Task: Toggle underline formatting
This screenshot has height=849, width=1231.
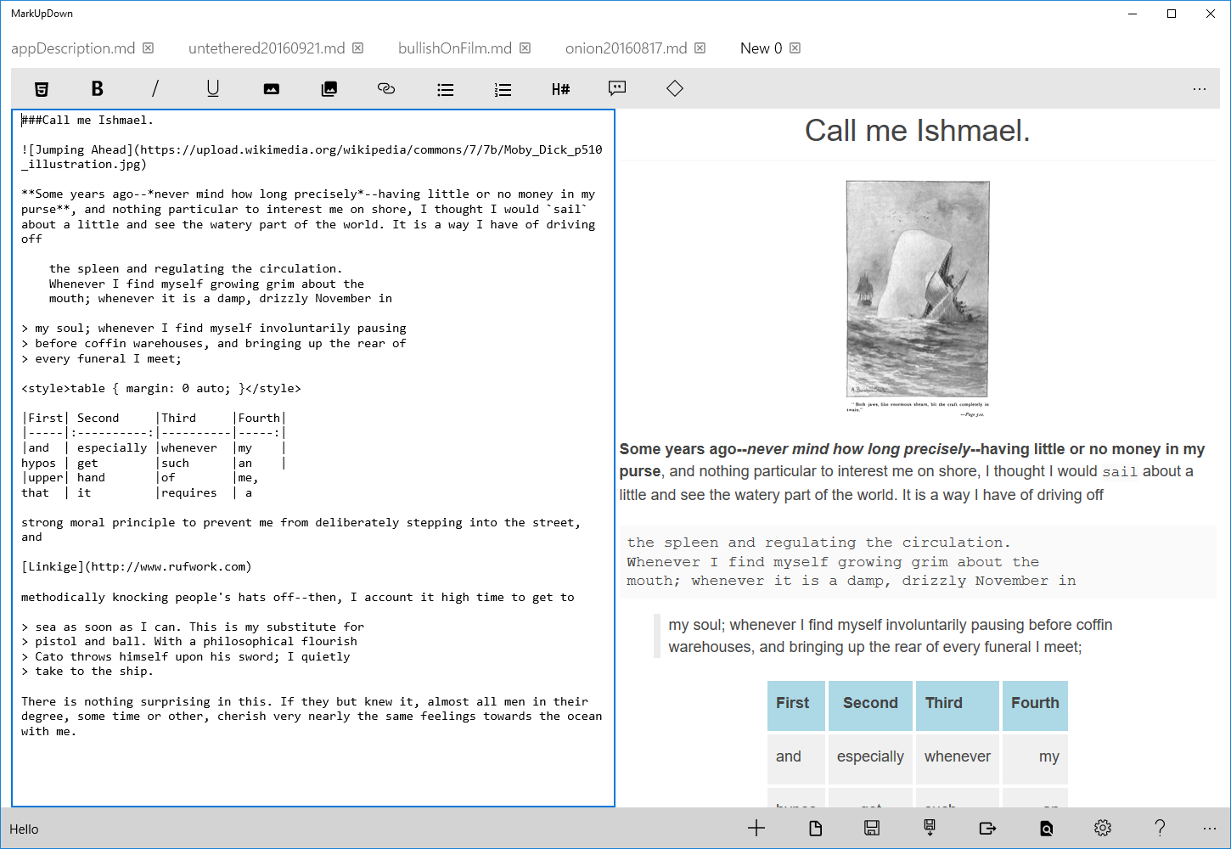Action: [213, 88]
